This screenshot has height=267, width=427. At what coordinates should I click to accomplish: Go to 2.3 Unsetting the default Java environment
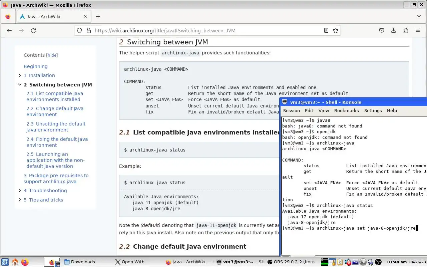coord(56,127)
